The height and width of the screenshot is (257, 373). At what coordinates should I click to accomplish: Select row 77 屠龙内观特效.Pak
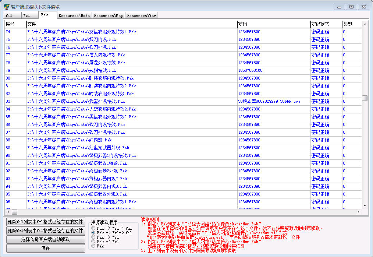183,55
